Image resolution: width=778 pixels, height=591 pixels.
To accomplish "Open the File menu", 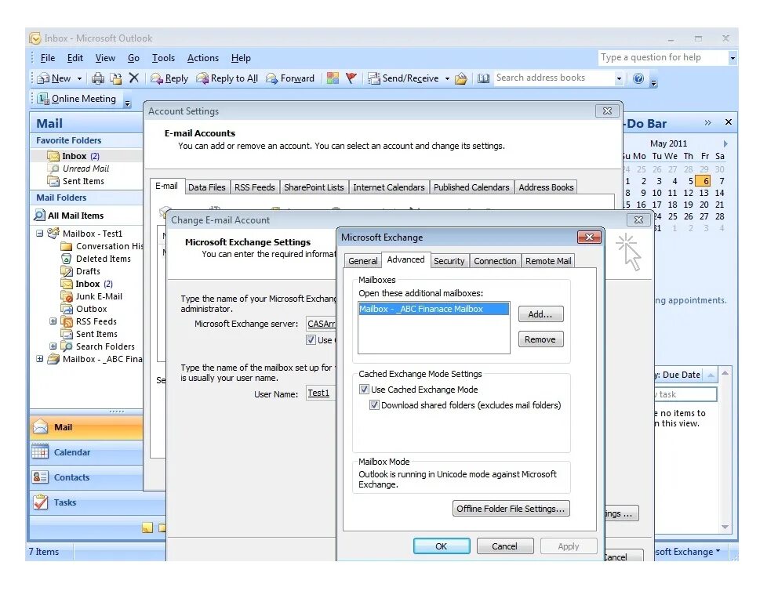I will pos(48,58).
